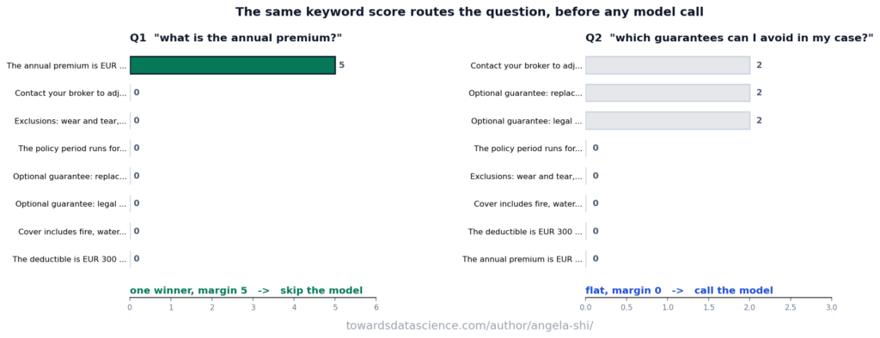Screen dimensions: 880x338
Task: Click the tick labeled 6 on Q1 axis
Action: (376, 307)
